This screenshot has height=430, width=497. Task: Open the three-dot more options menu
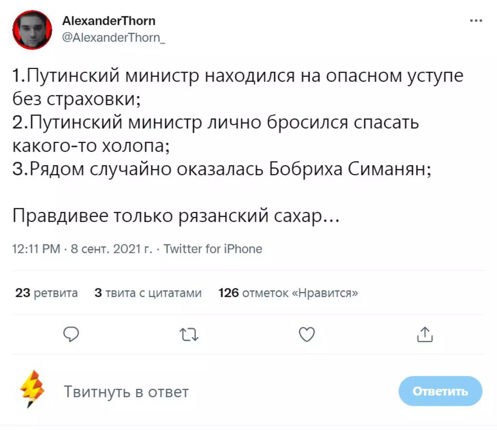tap(476, 21)
